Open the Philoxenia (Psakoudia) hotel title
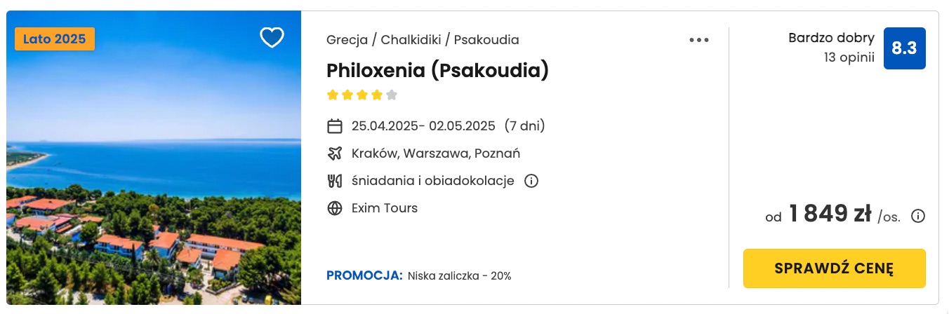 click(x=437, y=70)
